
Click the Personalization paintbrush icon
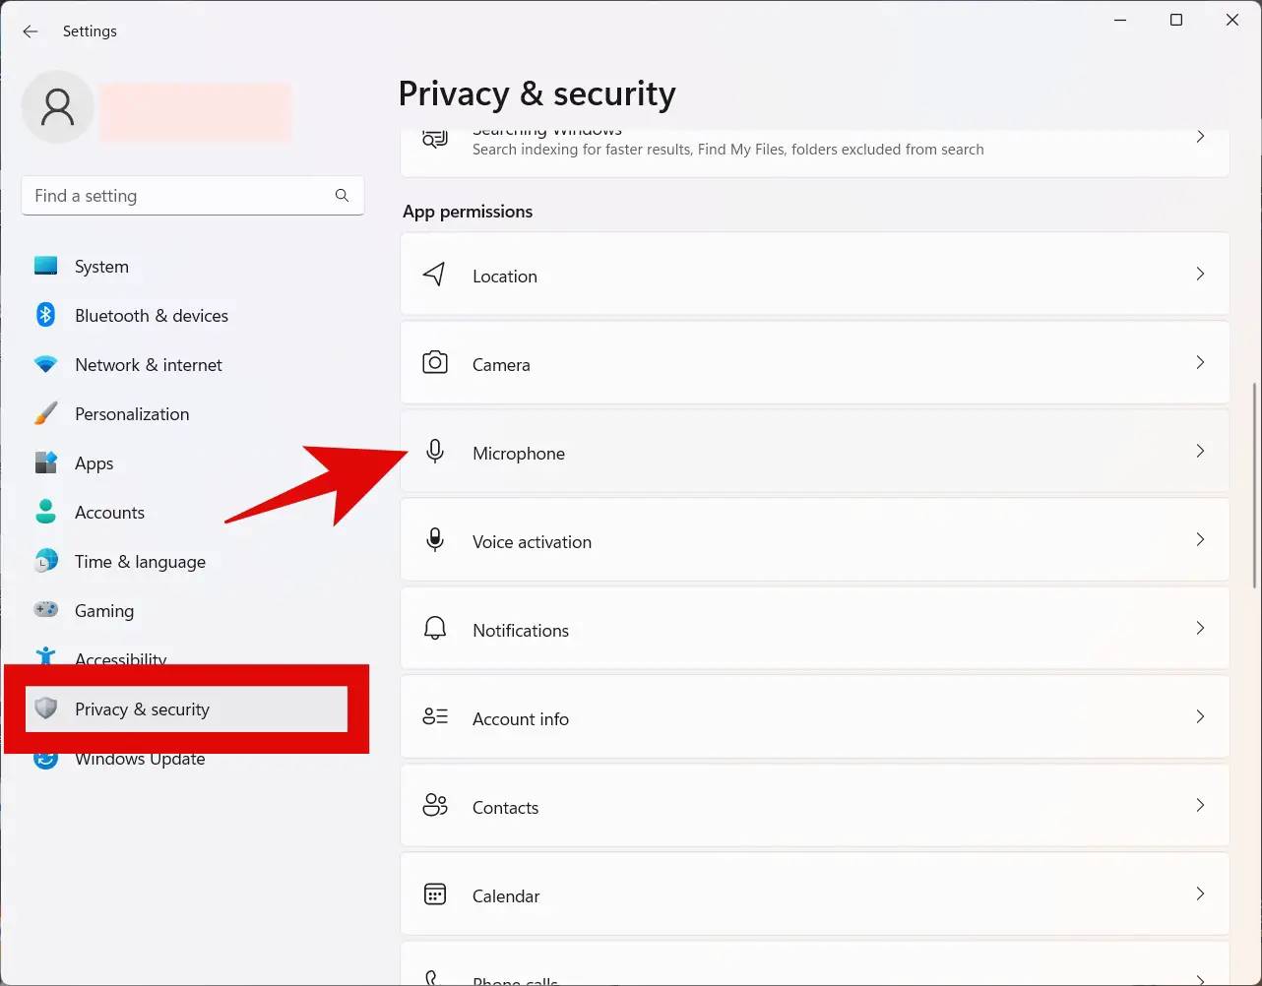click(x=46, y=414)
